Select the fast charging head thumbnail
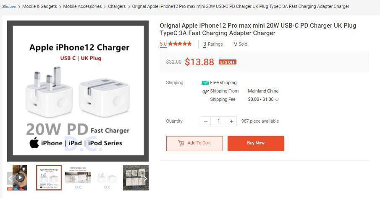The width and height of the screenshot is (380, 198). pyautogui.click(x=78, y=177)
